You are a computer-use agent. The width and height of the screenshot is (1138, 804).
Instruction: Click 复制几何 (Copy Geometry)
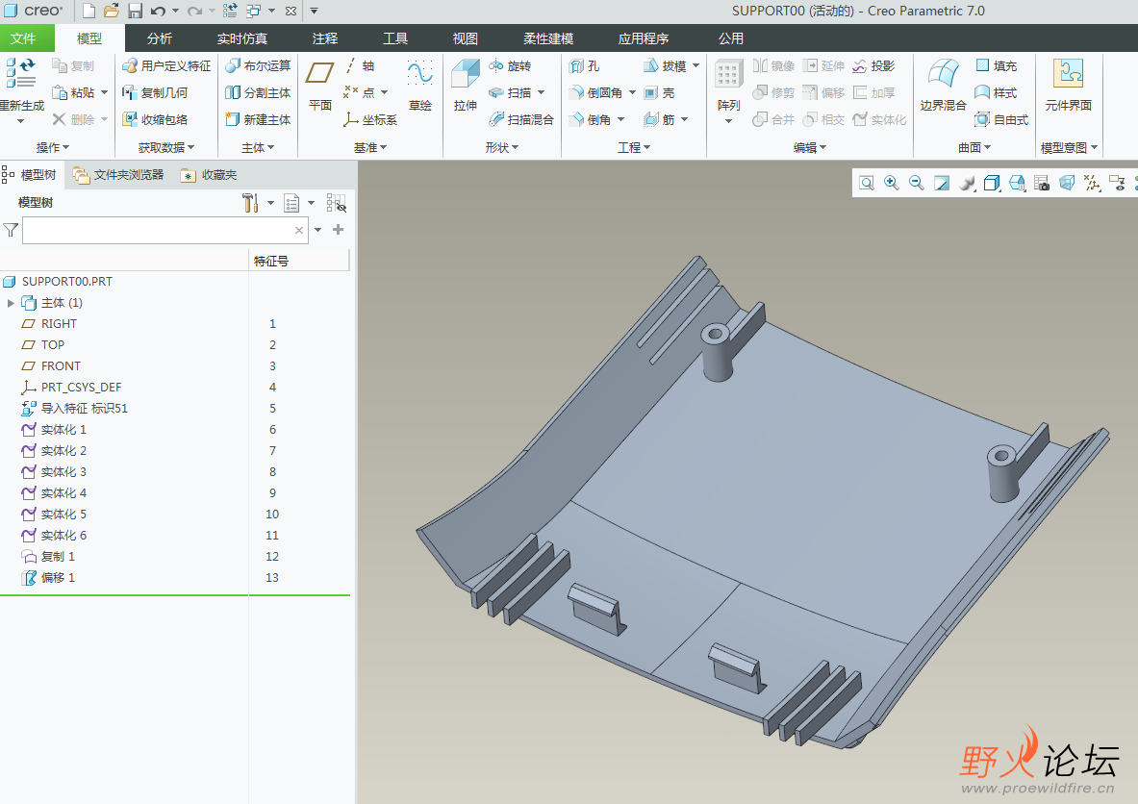click(x=155, y=93)
